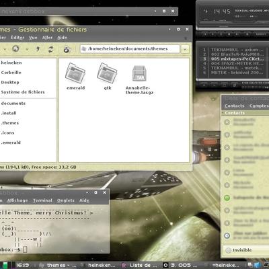This screenshot has height=269, width=269.
Task: Open the Aide menu in terminal window
Action: 84,200
